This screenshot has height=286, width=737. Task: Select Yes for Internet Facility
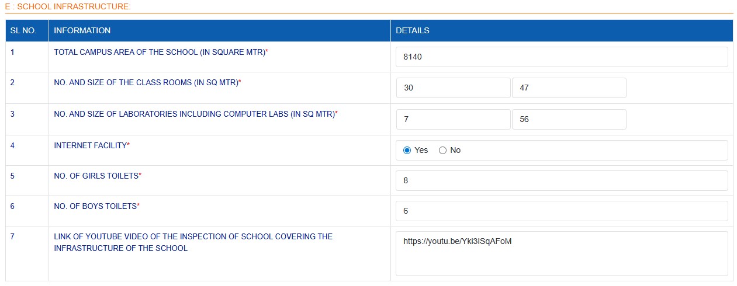coord(407,151)
